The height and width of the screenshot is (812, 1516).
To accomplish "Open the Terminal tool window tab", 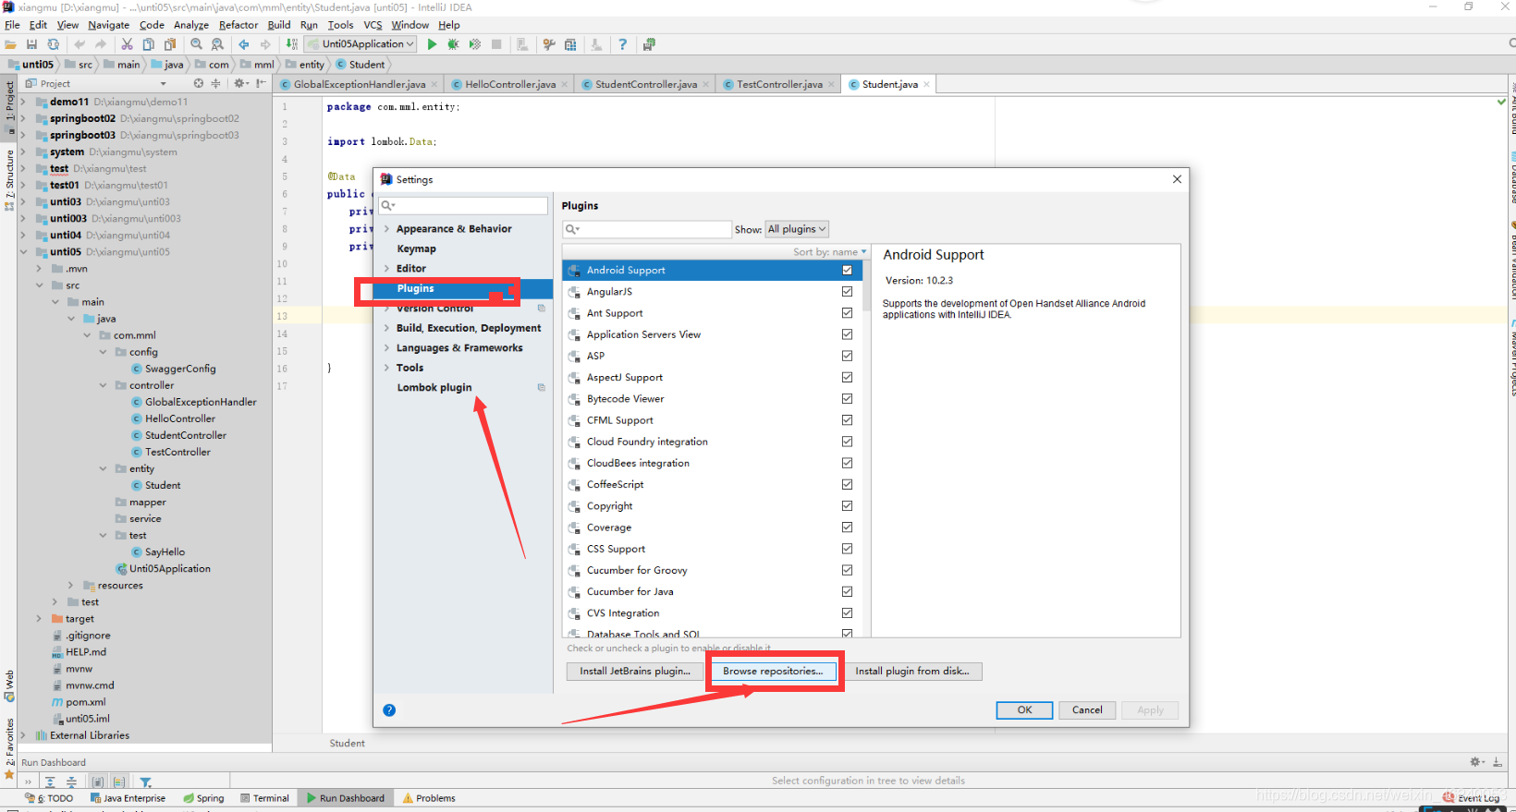I will (x=264, y=798).
